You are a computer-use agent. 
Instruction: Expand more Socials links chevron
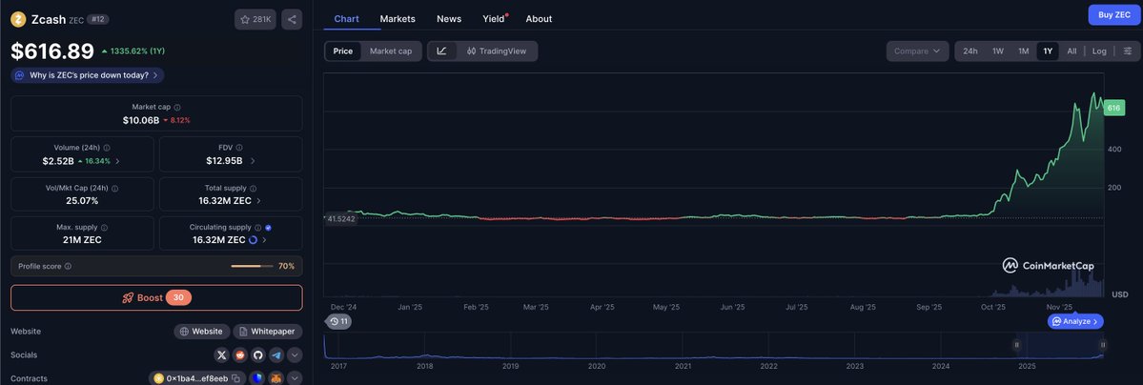295,355
